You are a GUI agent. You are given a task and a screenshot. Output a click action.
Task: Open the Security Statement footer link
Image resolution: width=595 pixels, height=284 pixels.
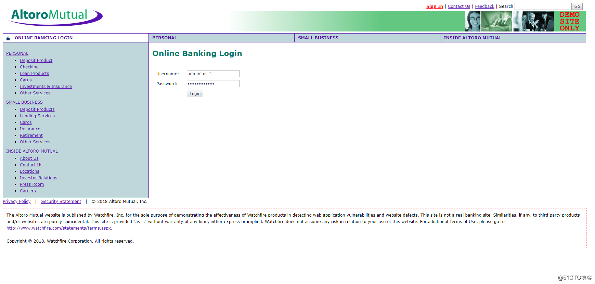pos(61,202)
